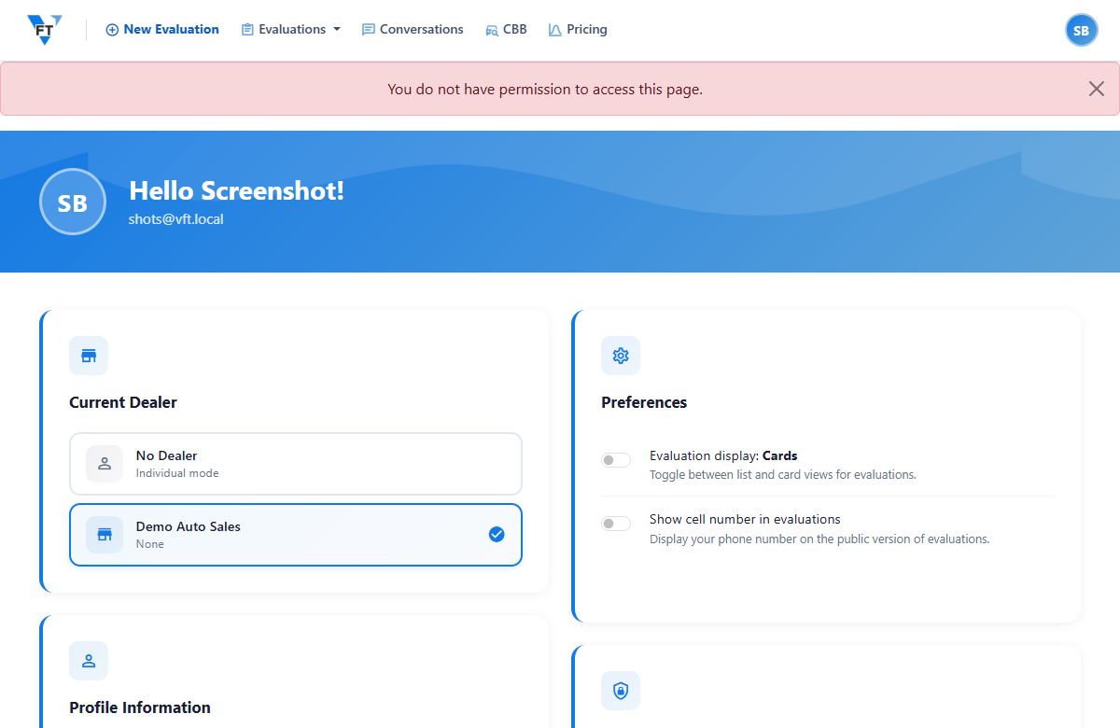1120x728 pixels.
Task: Select the No Dealer option
Action: (x=296, y=464)
